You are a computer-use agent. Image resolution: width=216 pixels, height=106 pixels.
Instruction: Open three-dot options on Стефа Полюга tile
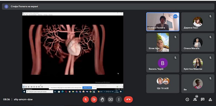(x=175, y=16)
